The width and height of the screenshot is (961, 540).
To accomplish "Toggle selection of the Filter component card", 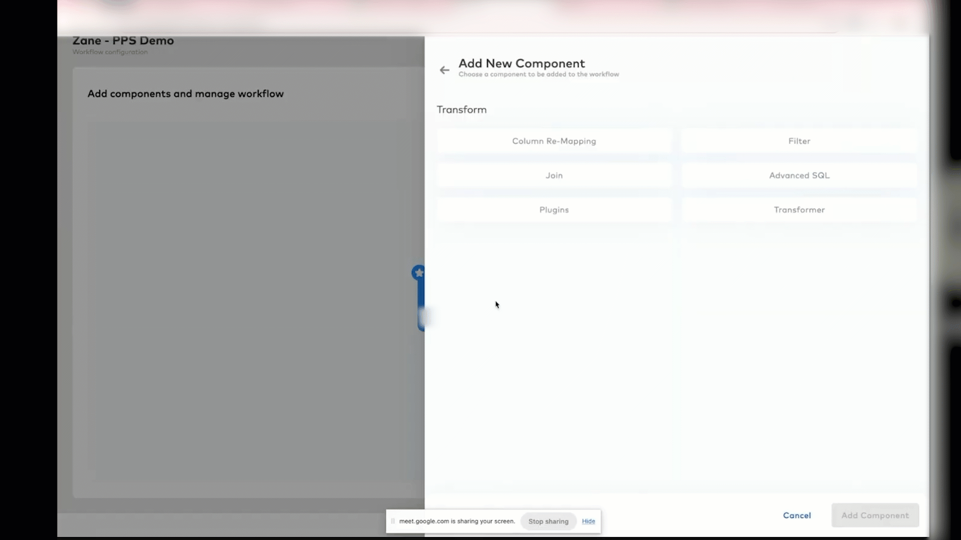I will pyautogui.click(x=799, y=140).
